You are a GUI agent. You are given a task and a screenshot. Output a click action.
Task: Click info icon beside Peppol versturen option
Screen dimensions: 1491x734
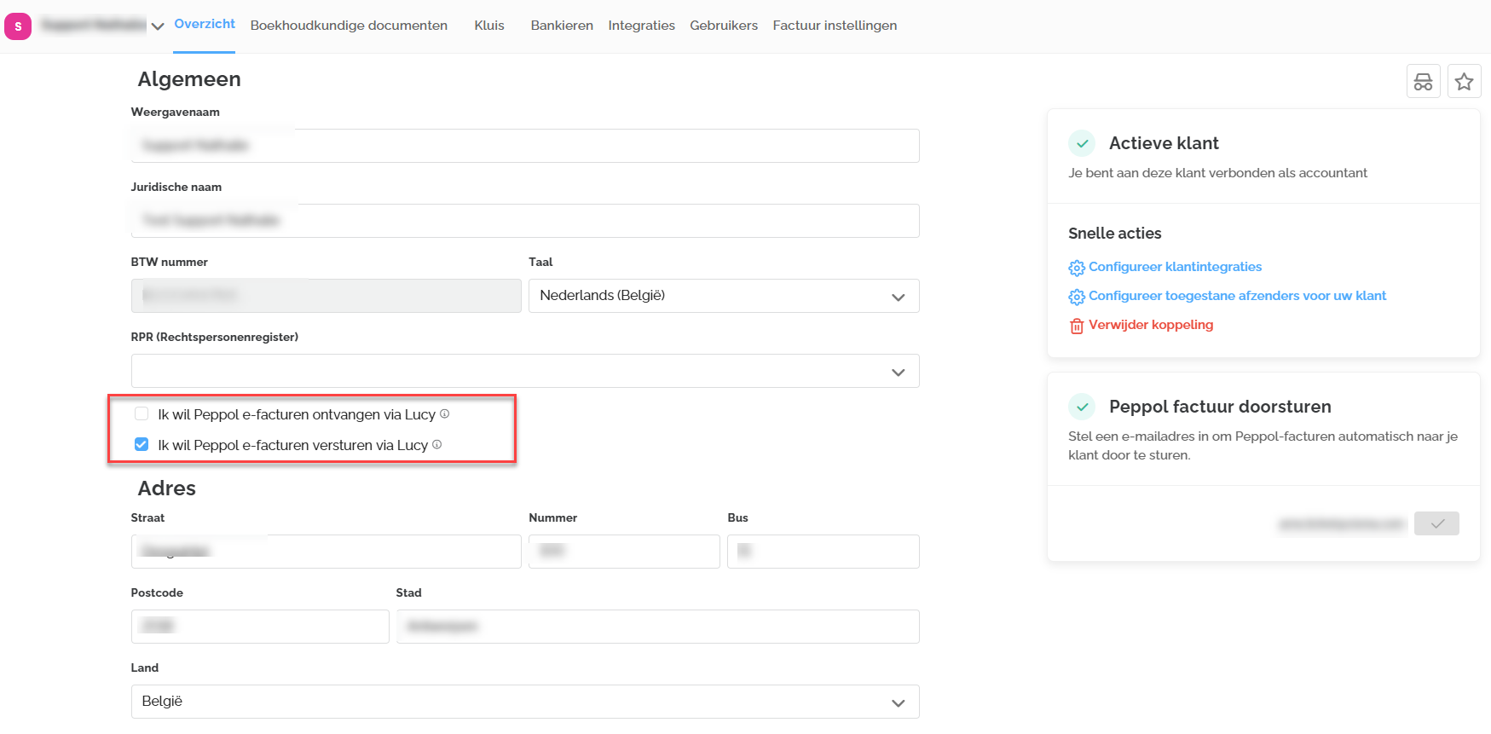click(436, 444)
